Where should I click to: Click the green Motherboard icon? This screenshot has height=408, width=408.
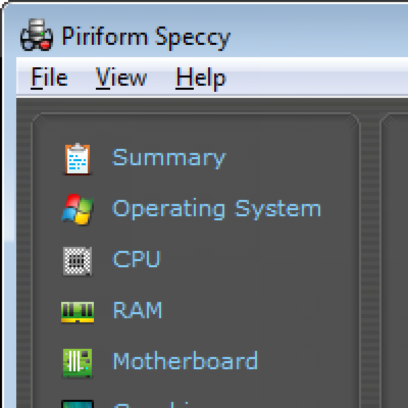point(77,362)
